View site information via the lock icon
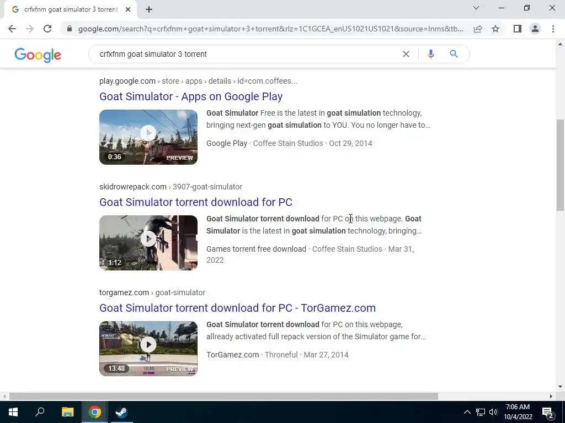The image size is (565, 423). (70, 29)
